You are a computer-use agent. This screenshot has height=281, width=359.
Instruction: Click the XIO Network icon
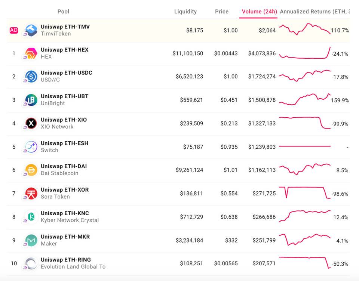31,123
